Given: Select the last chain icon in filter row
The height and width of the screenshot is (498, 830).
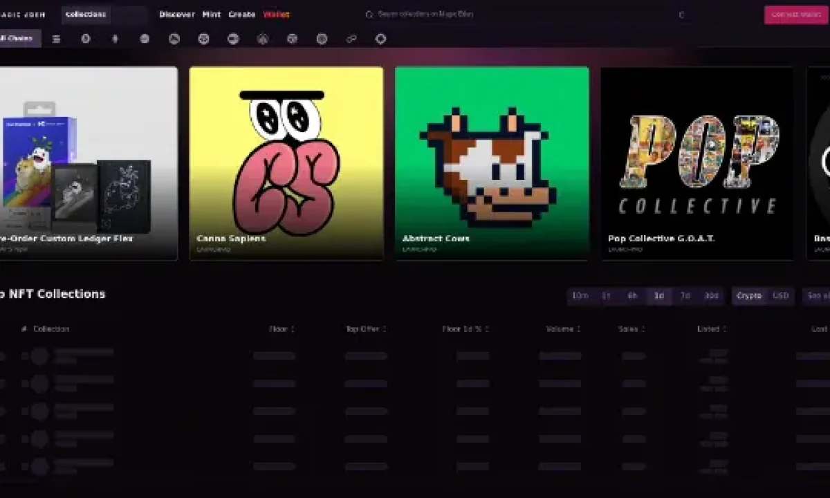Looking at the screenshot, I should [380, 39].
